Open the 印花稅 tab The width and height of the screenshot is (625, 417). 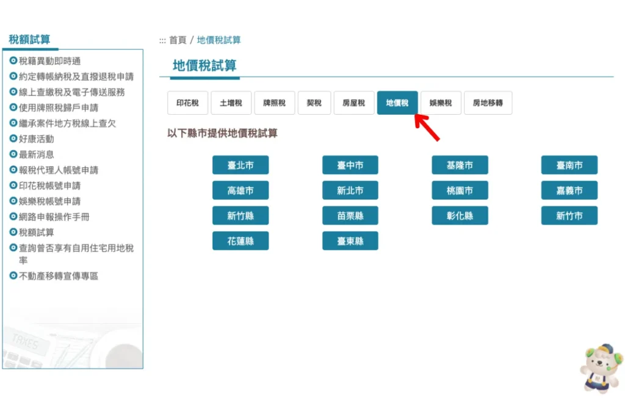pyautogui.click(x=188, y=103)
